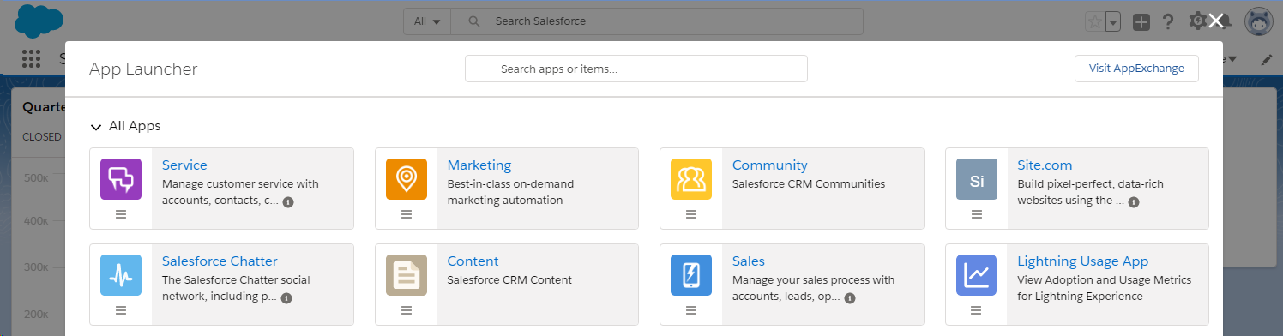
Task: Open the Site.com app icon
Action: 977,179
